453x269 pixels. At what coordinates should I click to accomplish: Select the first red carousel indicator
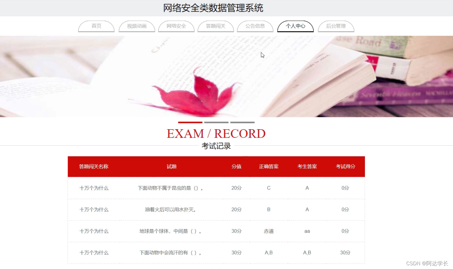pos(190,122)
